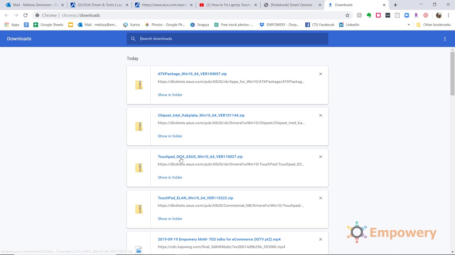Viewport: 455px width, 255px height.
Task: Open the dark three-dot extension icon
Action: 388,15
